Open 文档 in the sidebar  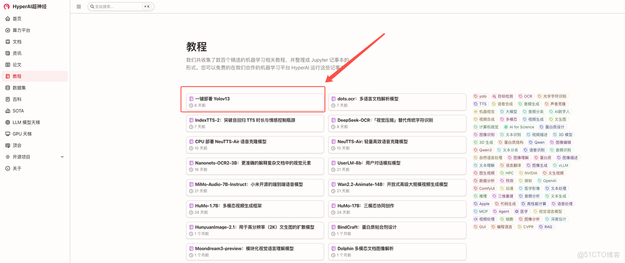[35, 42]
